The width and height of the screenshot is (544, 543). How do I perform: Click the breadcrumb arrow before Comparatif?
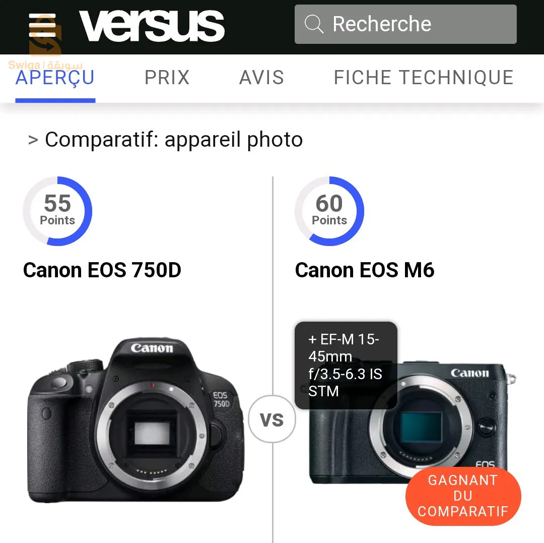click(33, 140)
